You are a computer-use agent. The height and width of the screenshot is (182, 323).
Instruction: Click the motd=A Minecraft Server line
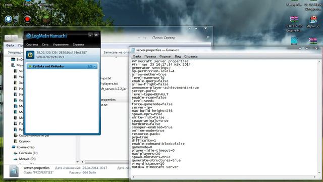point(155,167)
